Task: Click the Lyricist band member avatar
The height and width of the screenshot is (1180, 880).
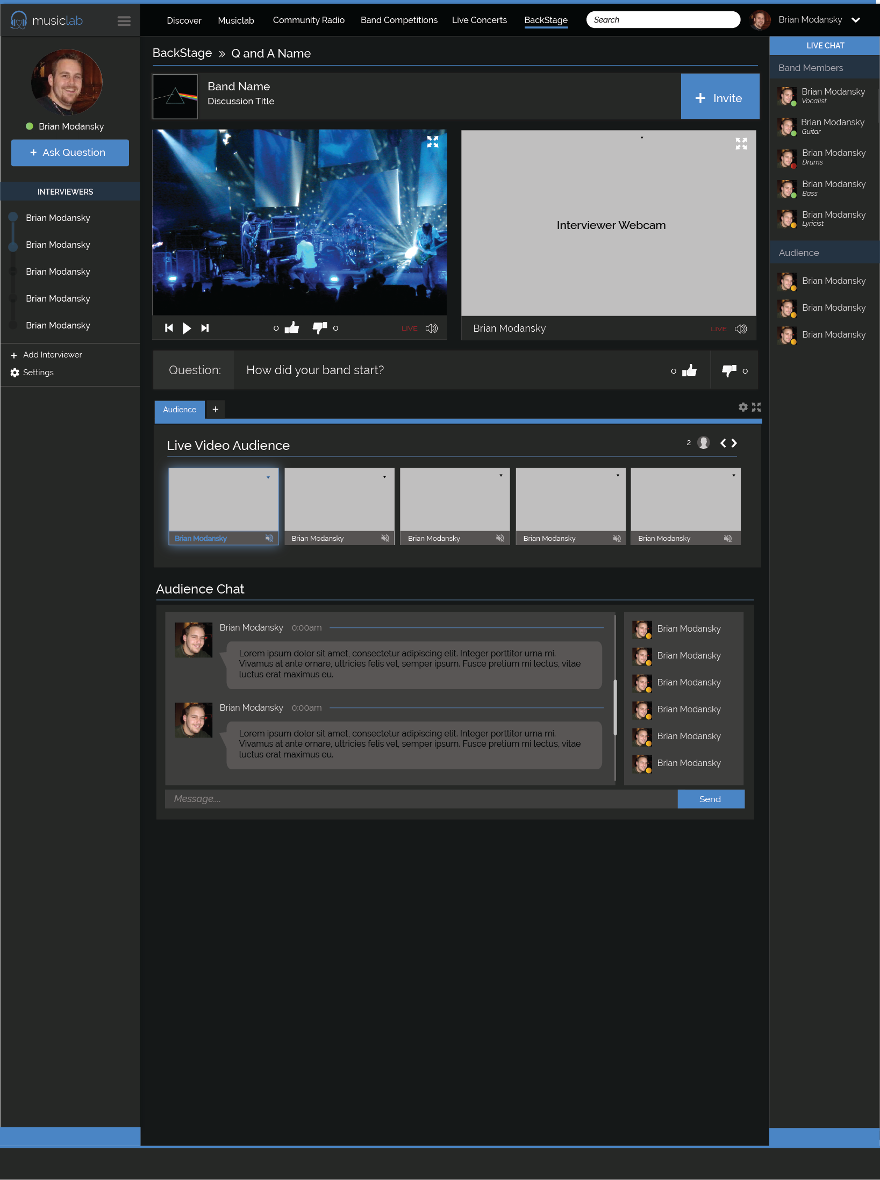Action: [x=787, y=219]
